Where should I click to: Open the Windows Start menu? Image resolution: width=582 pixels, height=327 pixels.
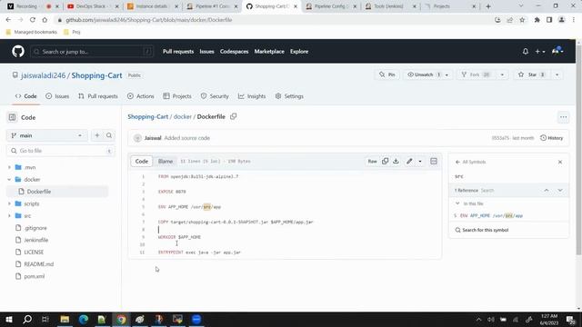(x=9, y=319)
